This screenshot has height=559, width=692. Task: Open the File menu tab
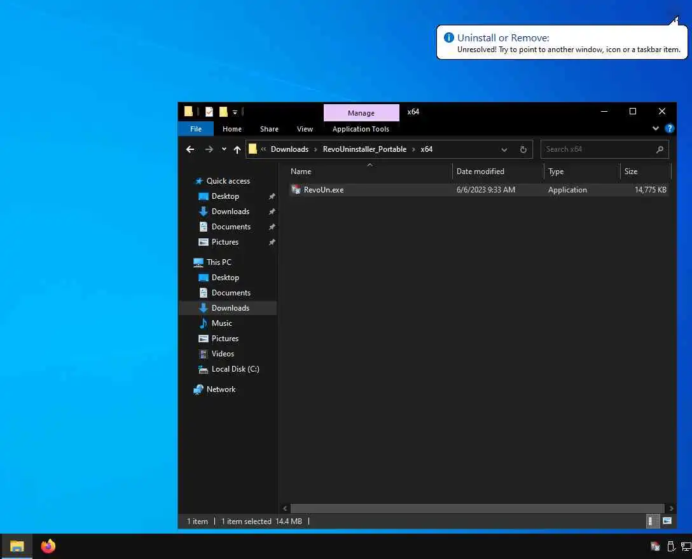click(x=195, y=129)
